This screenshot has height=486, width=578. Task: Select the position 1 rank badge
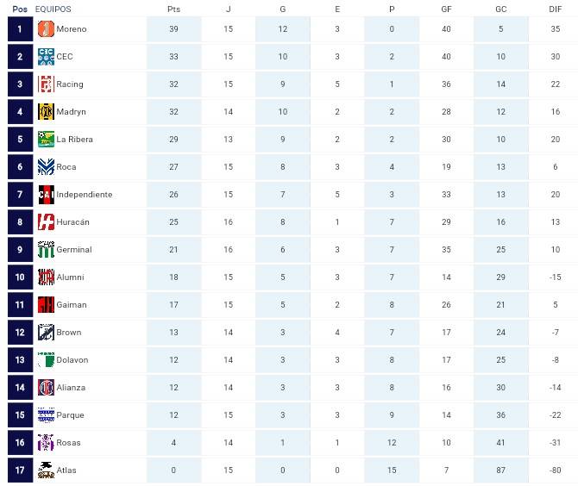[19, 29]
